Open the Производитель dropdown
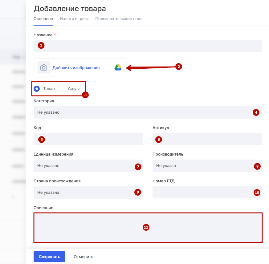The height and width of the screenshot is (264, 269). [200, 166]
